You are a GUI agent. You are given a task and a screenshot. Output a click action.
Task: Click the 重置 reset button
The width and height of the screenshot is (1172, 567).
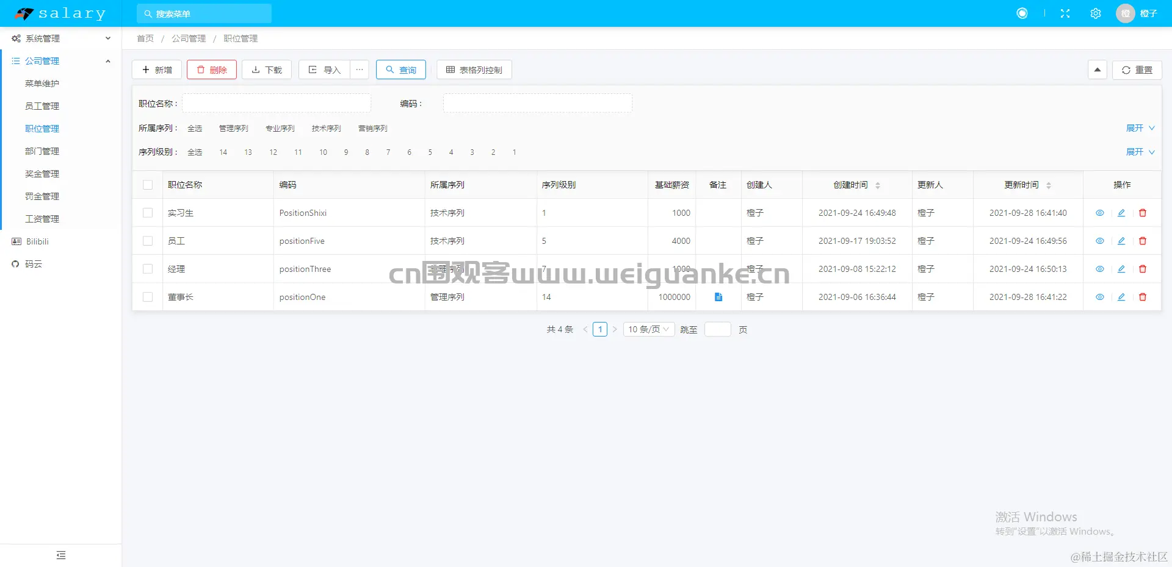pos(1137,70)
